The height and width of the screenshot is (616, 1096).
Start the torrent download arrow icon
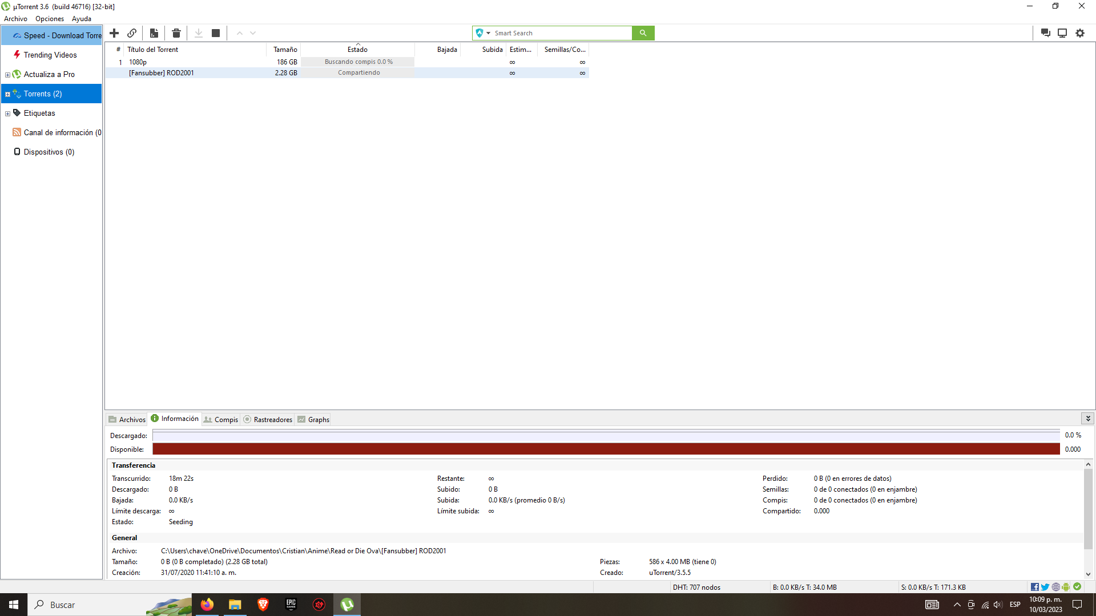[x=199, y=33]
